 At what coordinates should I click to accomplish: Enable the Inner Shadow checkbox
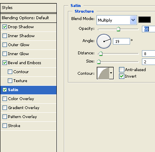(x=4, y=36)
